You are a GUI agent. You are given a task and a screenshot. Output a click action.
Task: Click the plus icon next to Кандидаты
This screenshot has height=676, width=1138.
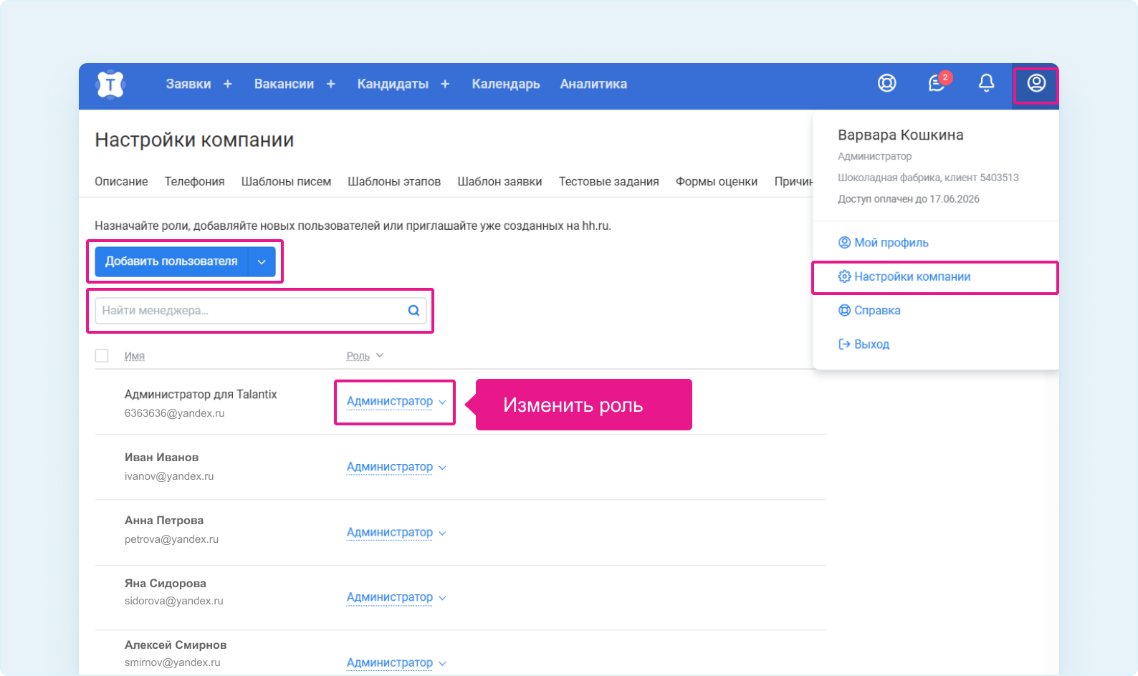click(x=445, y=84)
